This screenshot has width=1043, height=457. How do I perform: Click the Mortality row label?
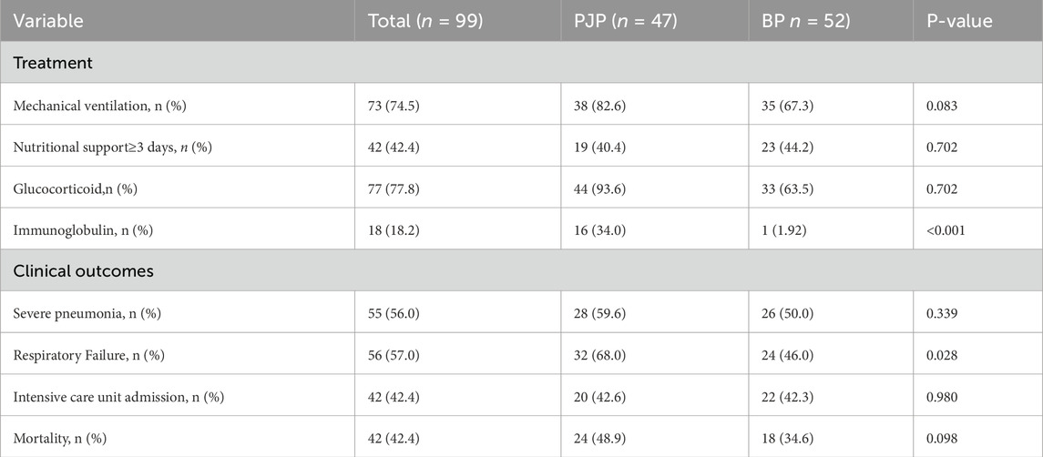[x=59, y=438]
